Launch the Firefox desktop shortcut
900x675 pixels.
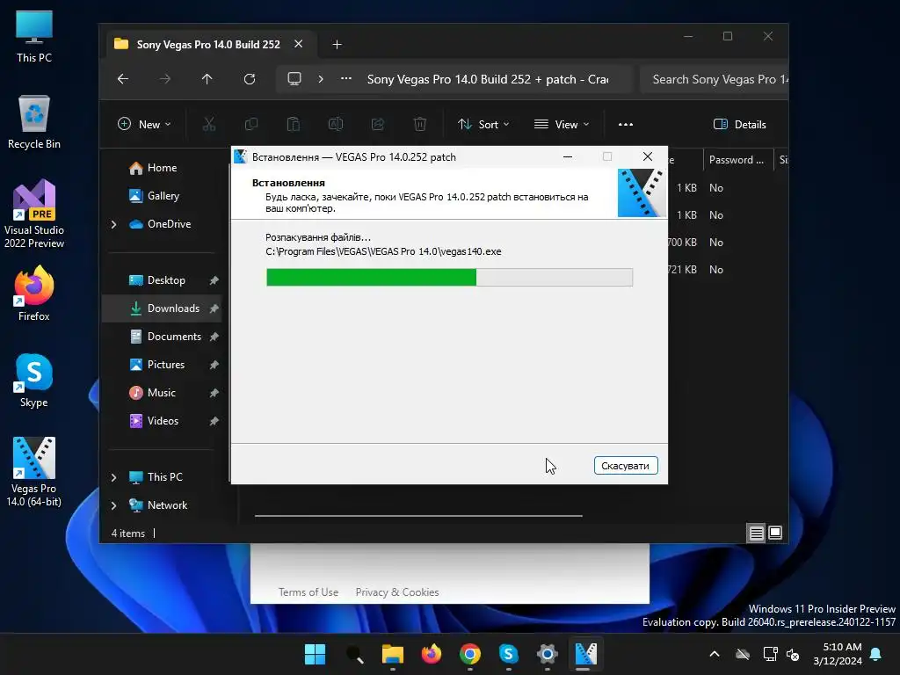[34, 294]
